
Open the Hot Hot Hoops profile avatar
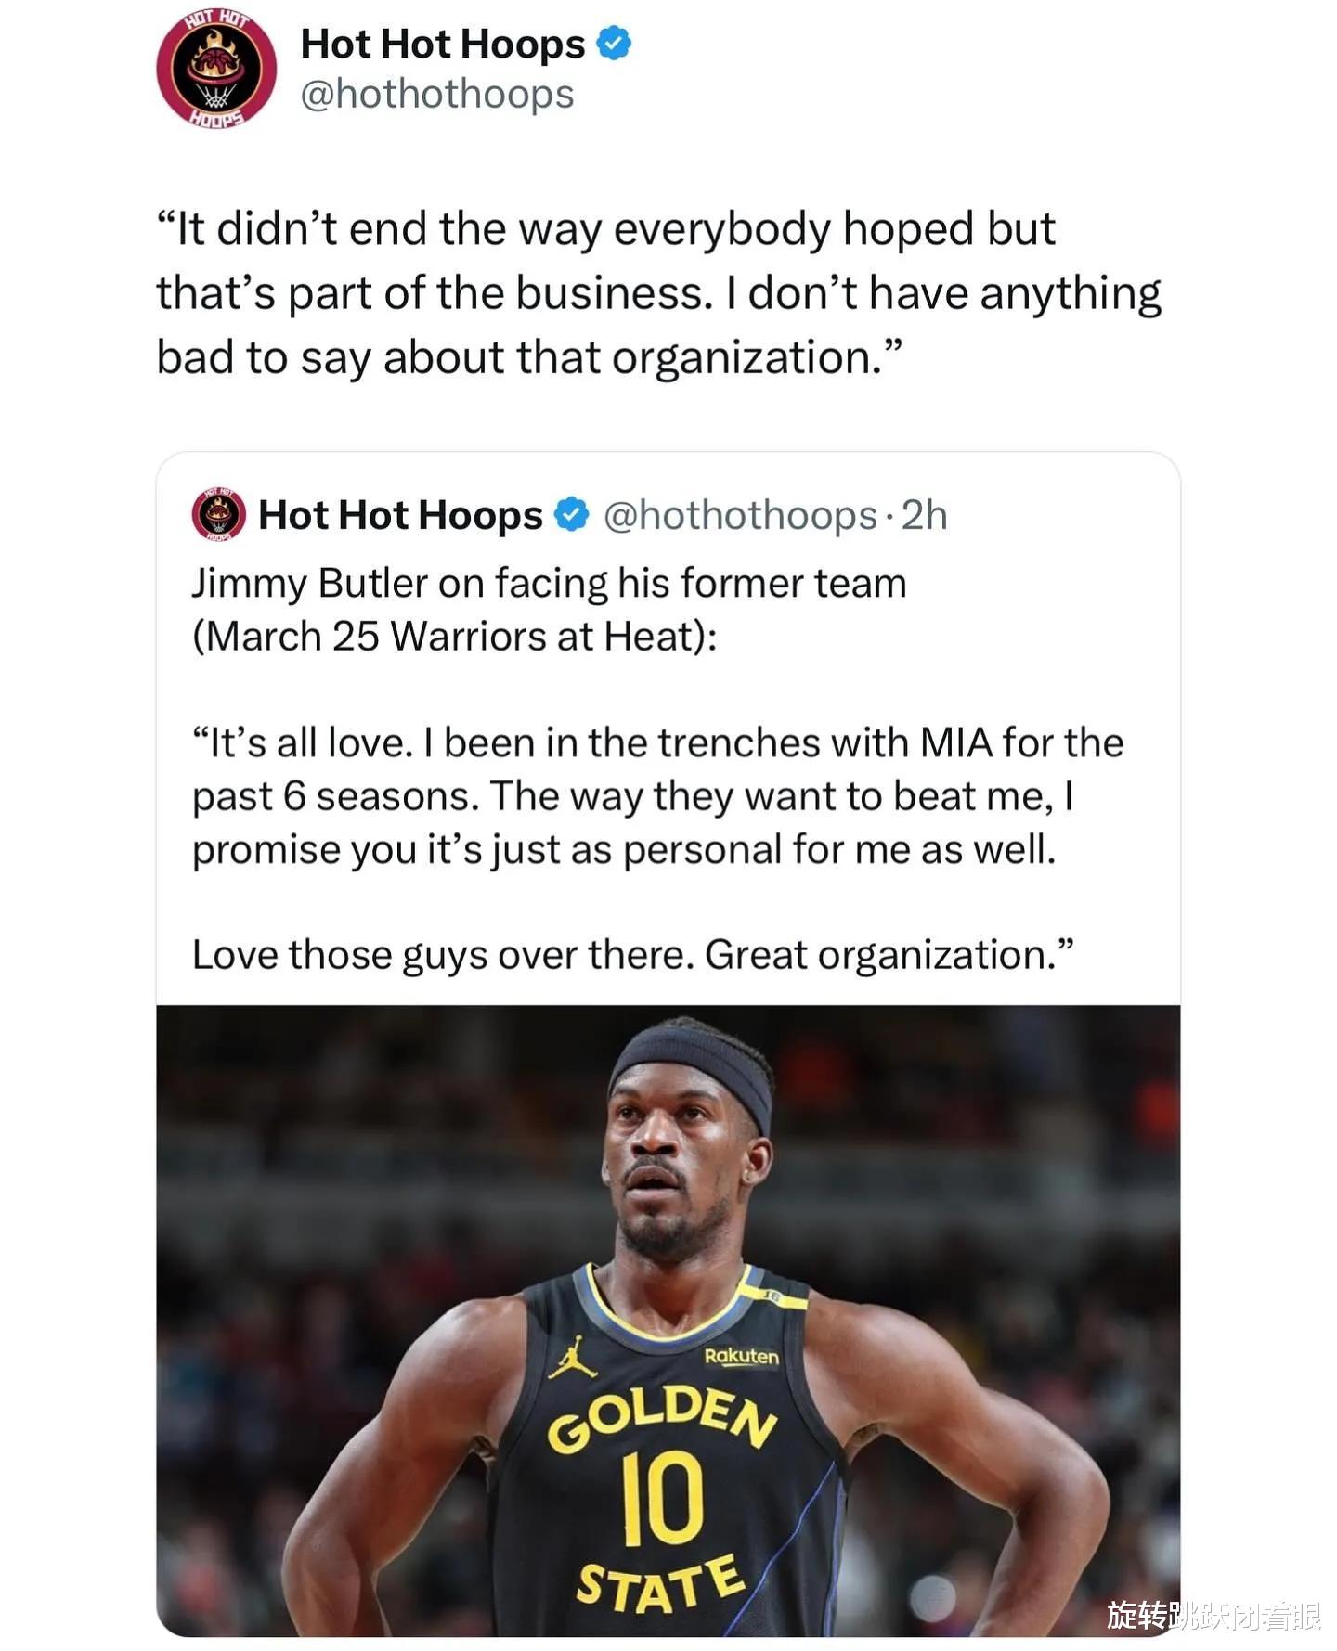(x=216, y=70)
